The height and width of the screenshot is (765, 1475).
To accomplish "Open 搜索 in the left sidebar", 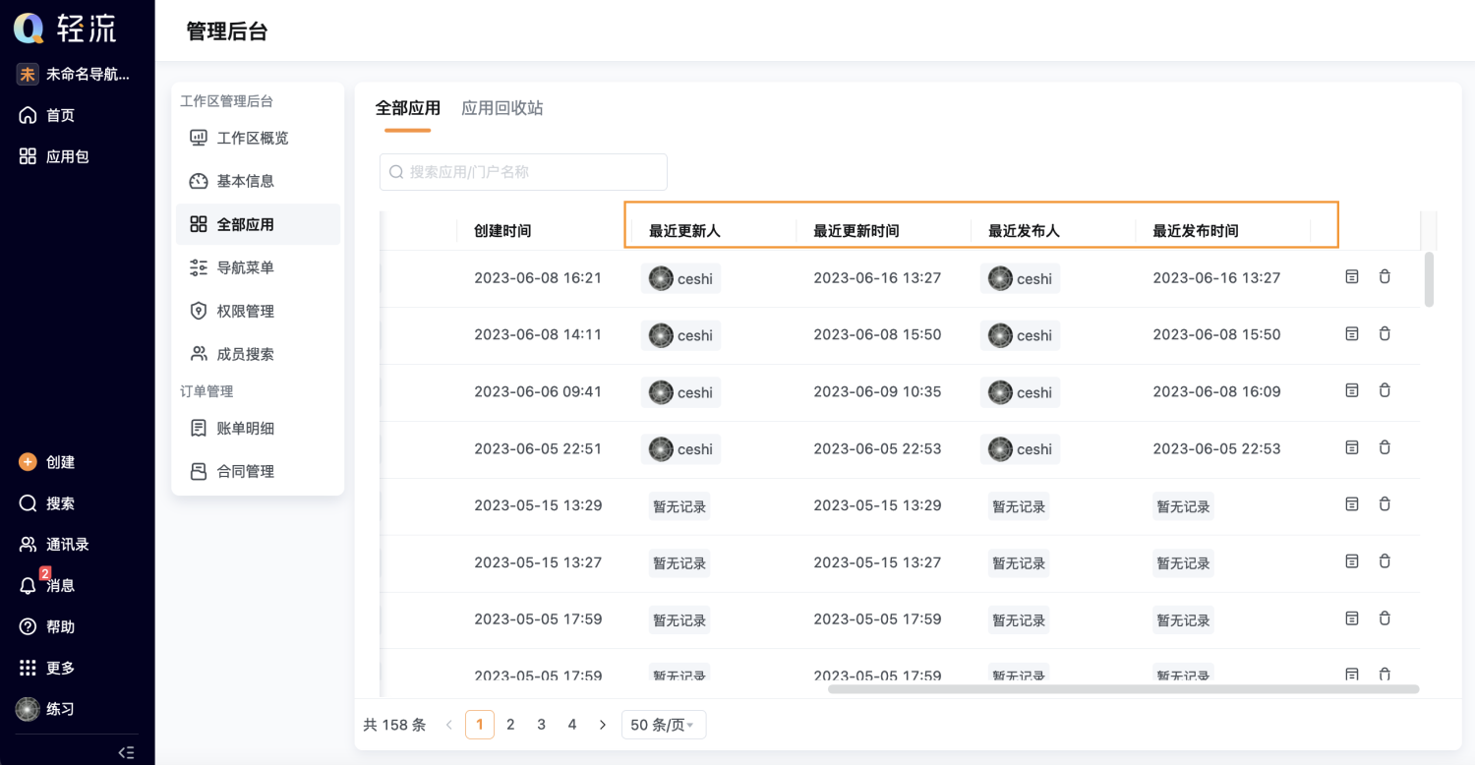I will coord(46,503).
